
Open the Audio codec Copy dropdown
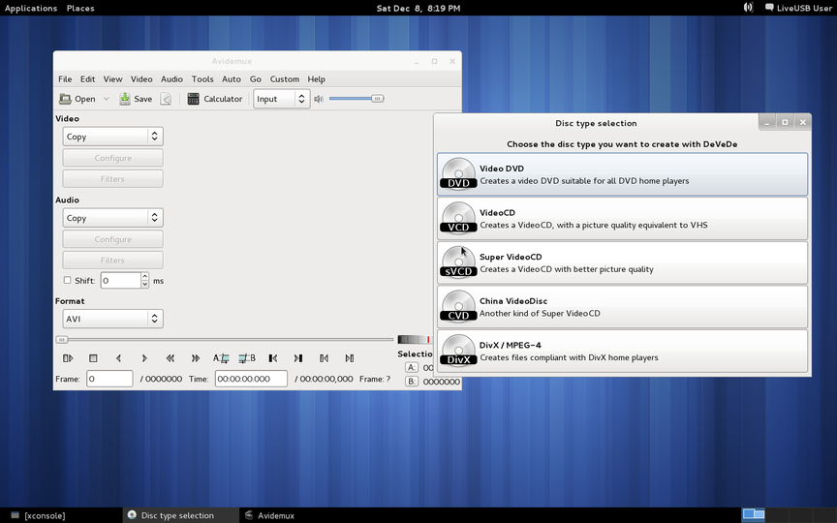112,219
